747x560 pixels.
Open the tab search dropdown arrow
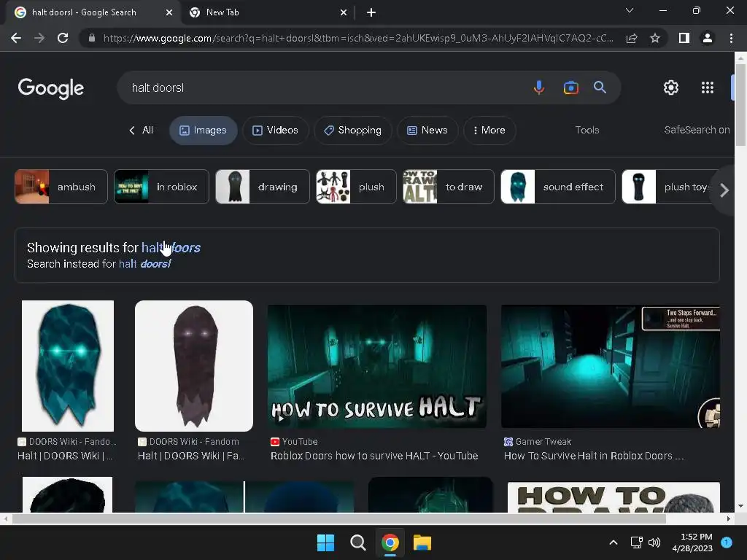coord(630,10)
